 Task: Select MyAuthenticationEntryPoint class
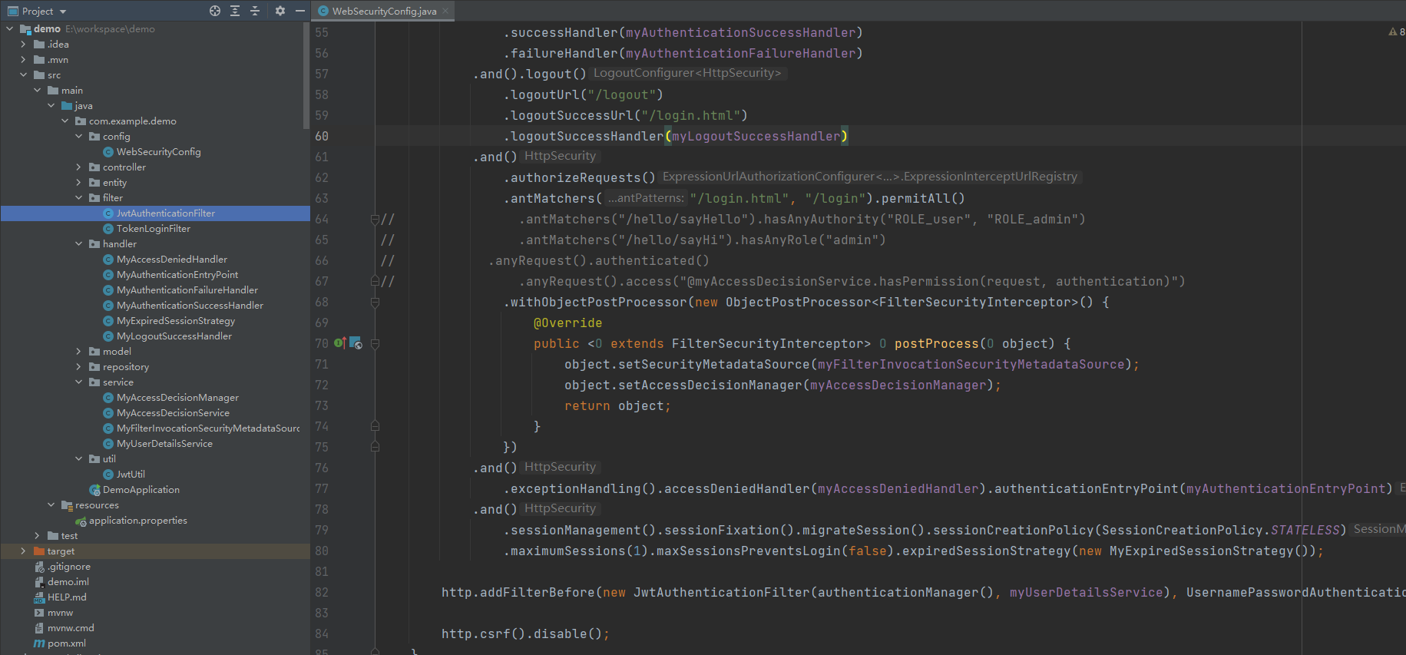click(177, 274)
